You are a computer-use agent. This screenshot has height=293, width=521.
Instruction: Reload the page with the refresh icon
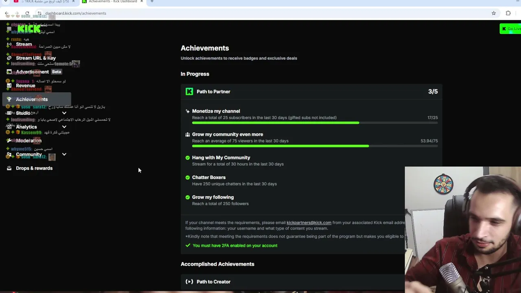point(27,13)
